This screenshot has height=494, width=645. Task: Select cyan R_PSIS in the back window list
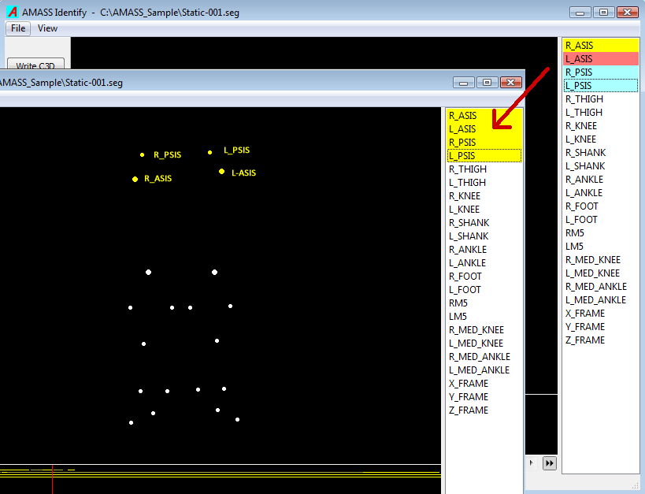[x=601, y=72]
